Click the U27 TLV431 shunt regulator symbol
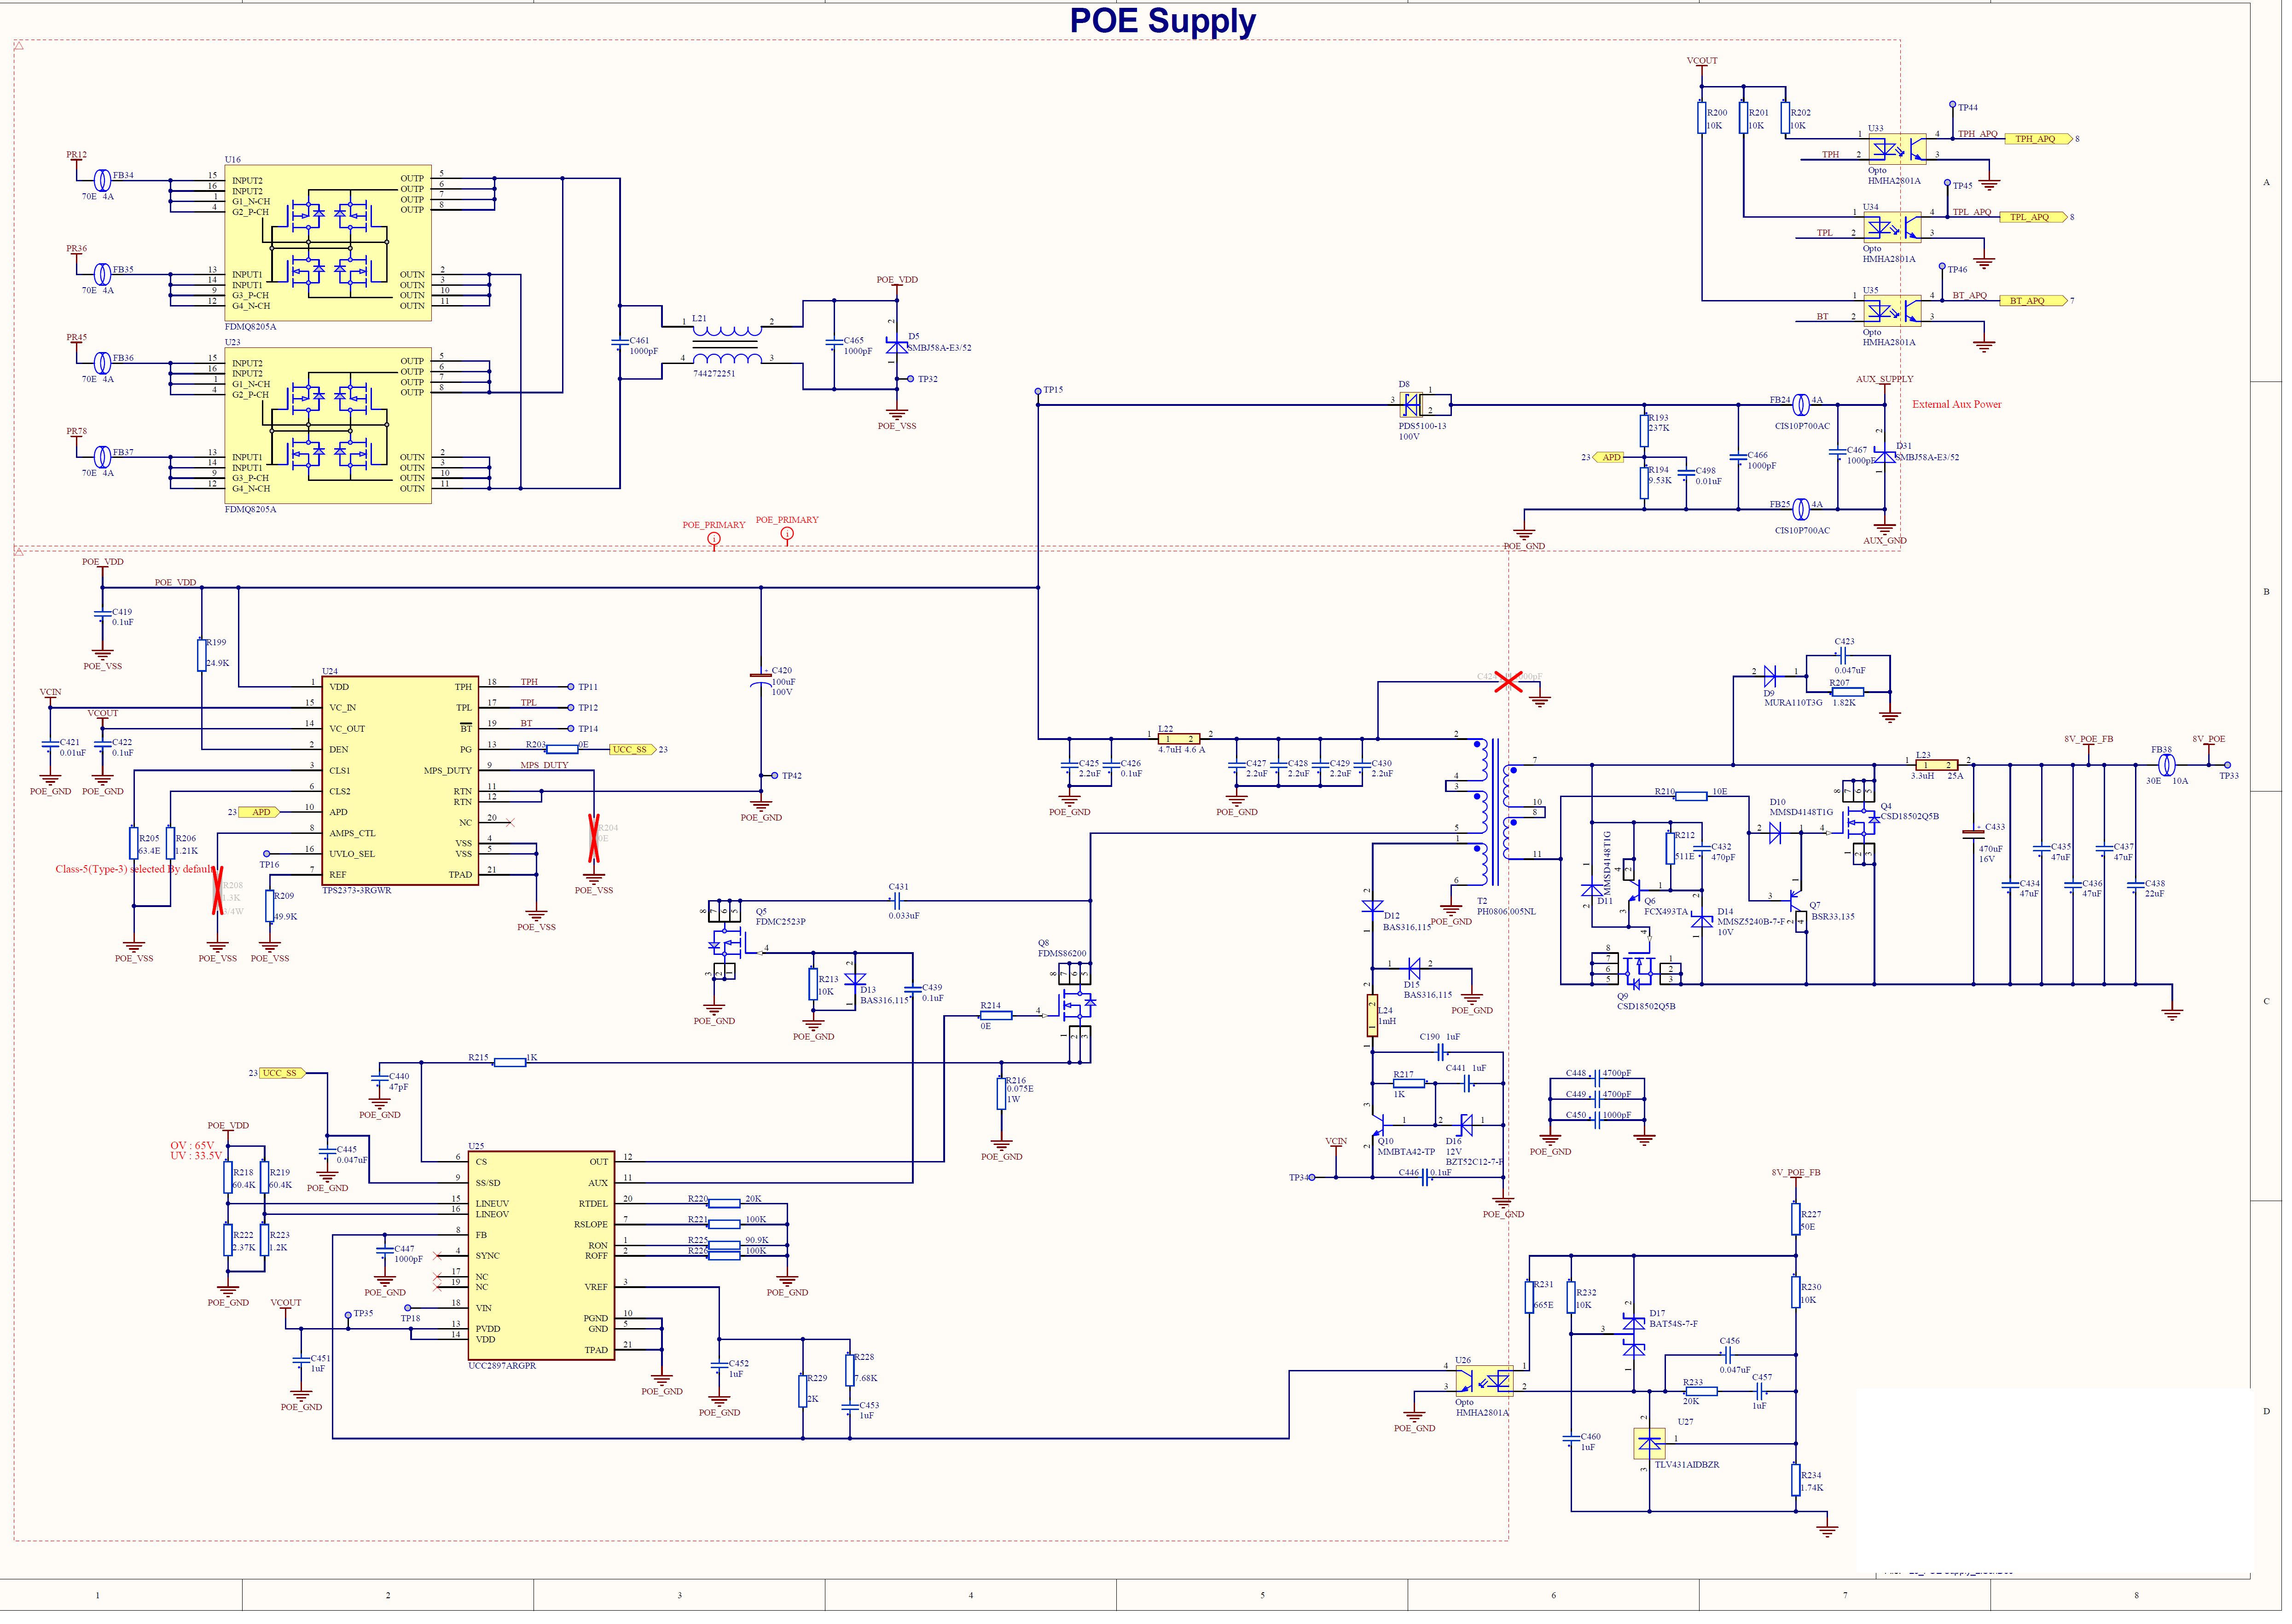The image size is (2292, 1624). (1650, 1445)
